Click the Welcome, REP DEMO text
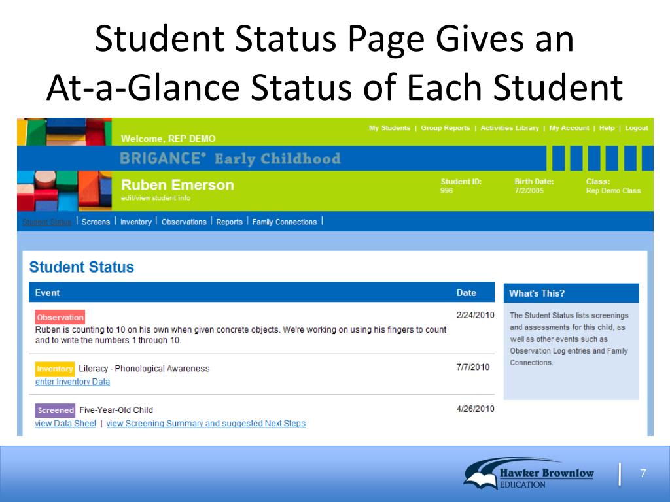 point(168,139)
